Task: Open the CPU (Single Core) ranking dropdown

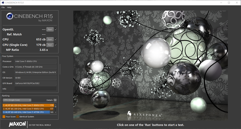Action: [x=17, y=100]
